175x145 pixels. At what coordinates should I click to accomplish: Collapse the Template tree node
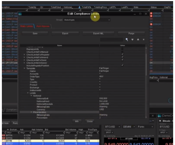24,68
